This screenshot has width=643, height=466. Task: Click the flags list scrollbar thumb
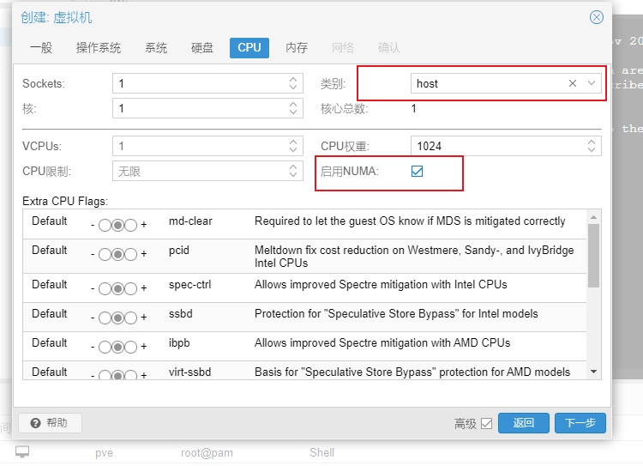[x=593, y=256]
